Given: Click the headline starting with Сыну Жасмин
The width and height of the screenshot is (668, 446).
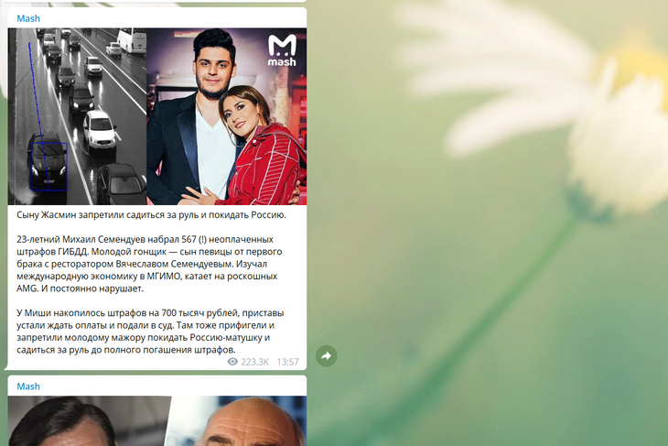Looking at the screenshot, I should point(151,215).
